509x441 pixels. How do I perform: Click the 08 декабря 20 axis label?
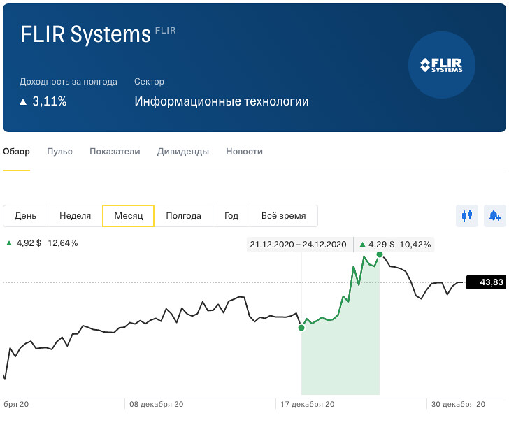[157, 405]
